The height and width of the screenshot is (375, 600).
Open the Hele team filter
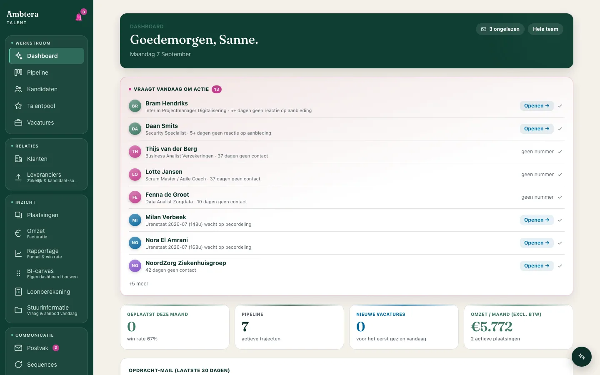(x=545, y=29)
